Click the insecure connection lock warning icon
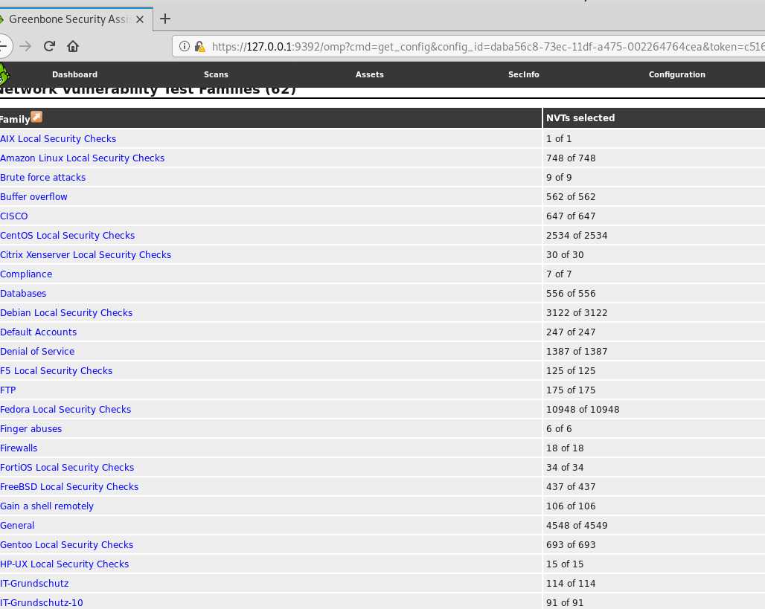 tap(199, 46)
